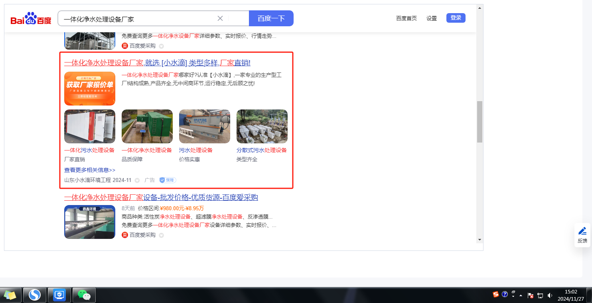Click the Show Desktop button
592x303 pixels.
(589, 295)
